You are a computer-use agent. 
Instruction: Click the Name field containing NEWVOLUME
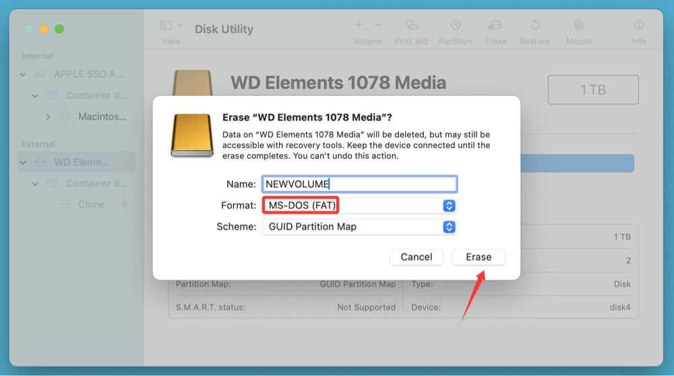[x=359, y=184]
